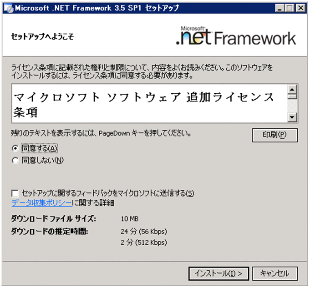Click the 10 MB download size value
Viewport: 310px width, 288px height.
click(129, 219)
